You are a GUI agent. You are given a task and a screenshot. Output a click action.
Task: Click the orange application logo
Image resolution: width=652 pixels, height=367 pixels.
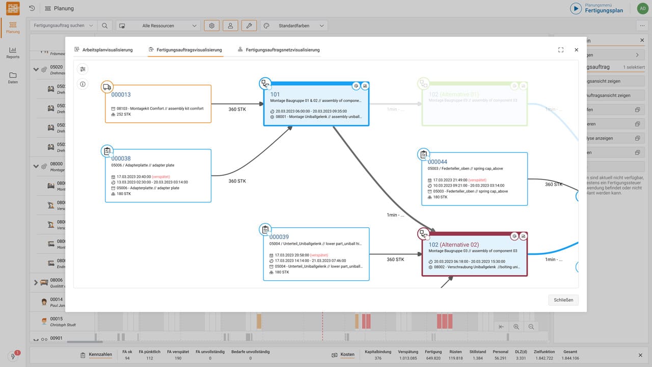tap(13, 8)
